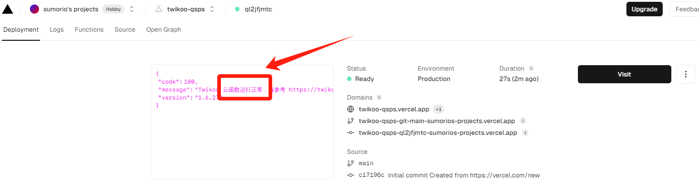Expand the project switcher chevrons

pyautogui.click(x=212, y=9)
